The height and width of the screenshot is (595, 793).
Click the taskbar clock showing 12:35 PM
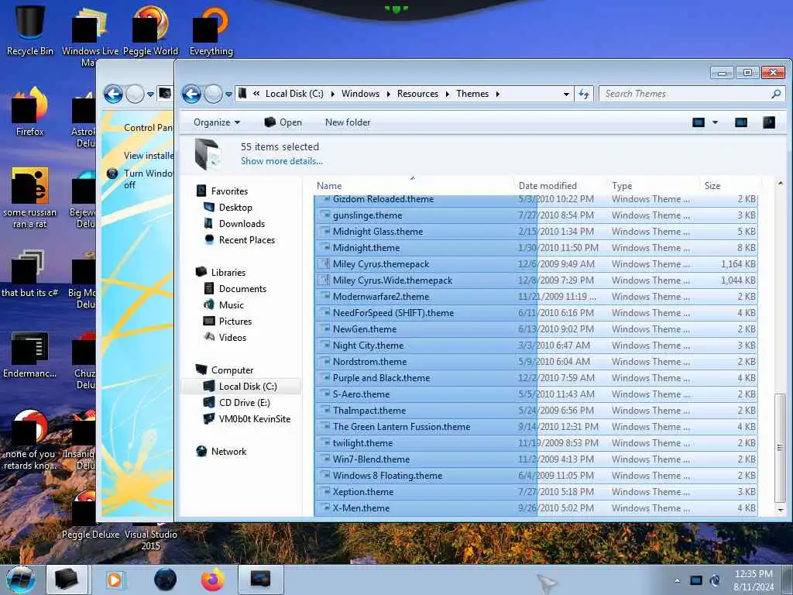[x=754, y=580]
